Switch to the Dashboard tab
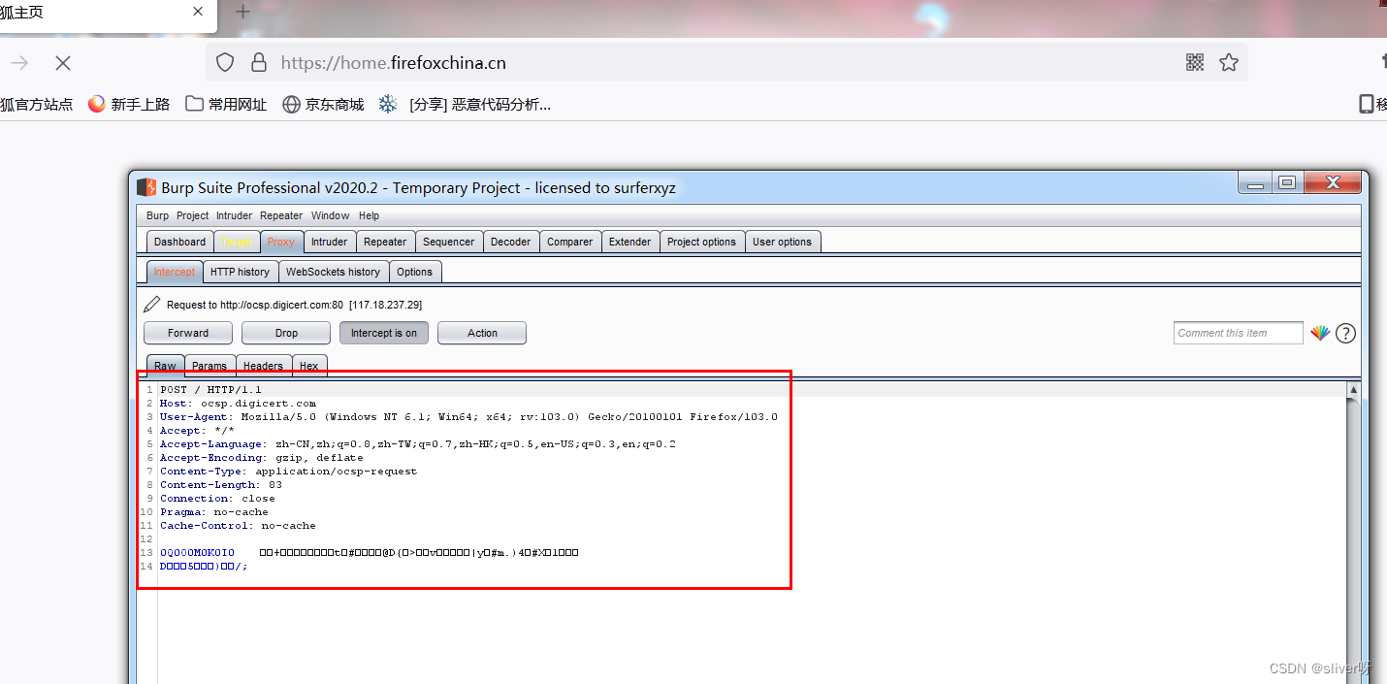 tap(179, 242)
